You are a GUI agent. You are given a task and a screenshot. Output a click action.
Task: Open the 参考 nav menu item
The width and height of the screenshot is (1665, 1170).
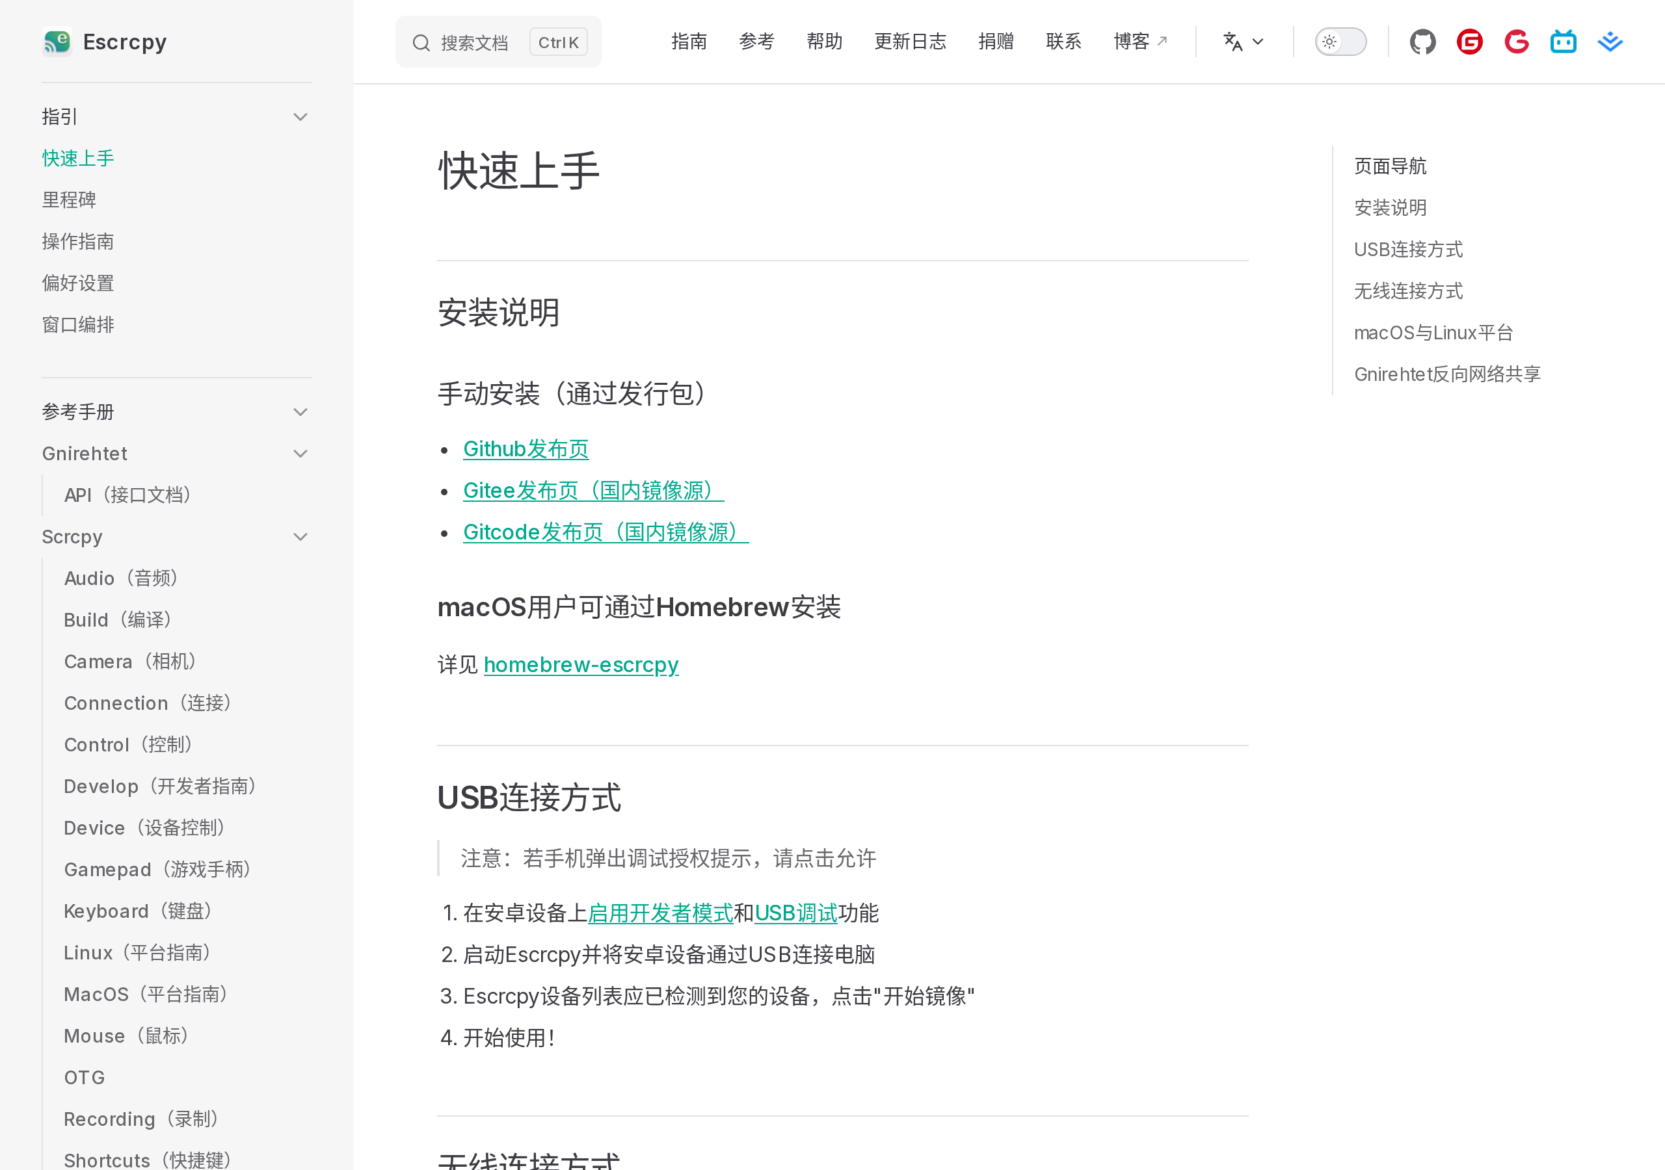coord(757,42)
